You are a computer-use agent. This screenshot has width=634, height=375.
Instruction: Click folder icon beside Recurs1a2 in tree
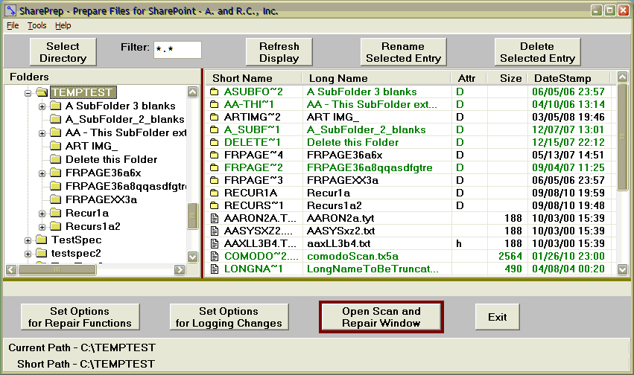(55, 226)
